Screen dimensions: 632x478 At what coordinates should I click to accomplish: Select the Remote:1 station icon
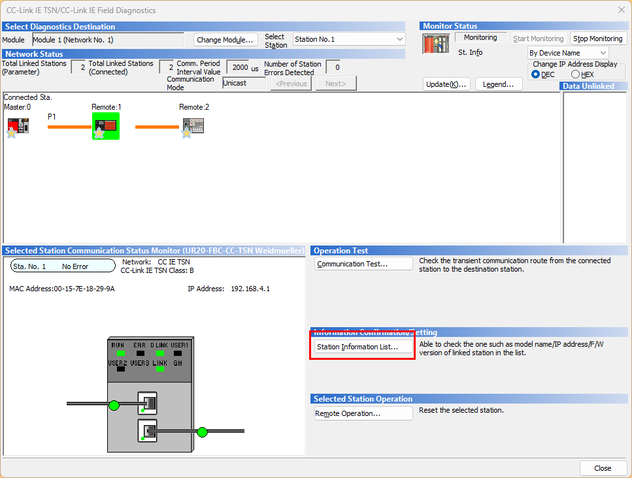(x=105, y=126)
